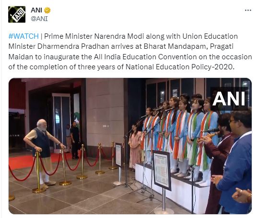
Task: Click the words "Prime Minister Narendra Modi"
Action: click(94, 36)
